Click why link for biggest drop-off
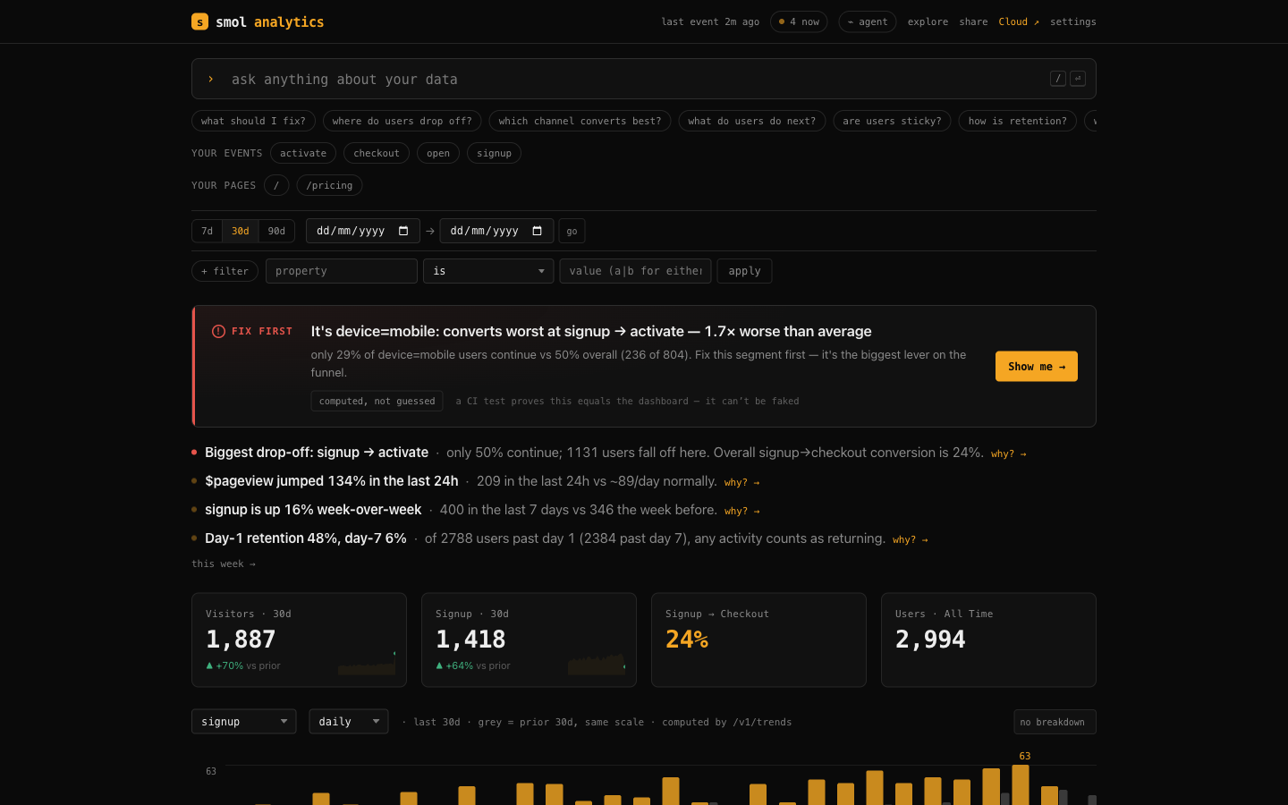 pos(1008,453)
